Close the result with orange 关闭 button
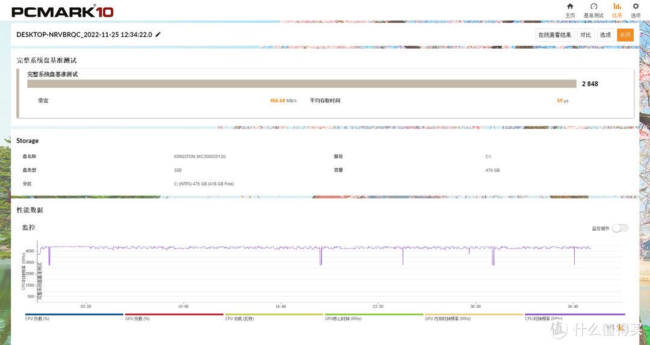 pos(625,35)
